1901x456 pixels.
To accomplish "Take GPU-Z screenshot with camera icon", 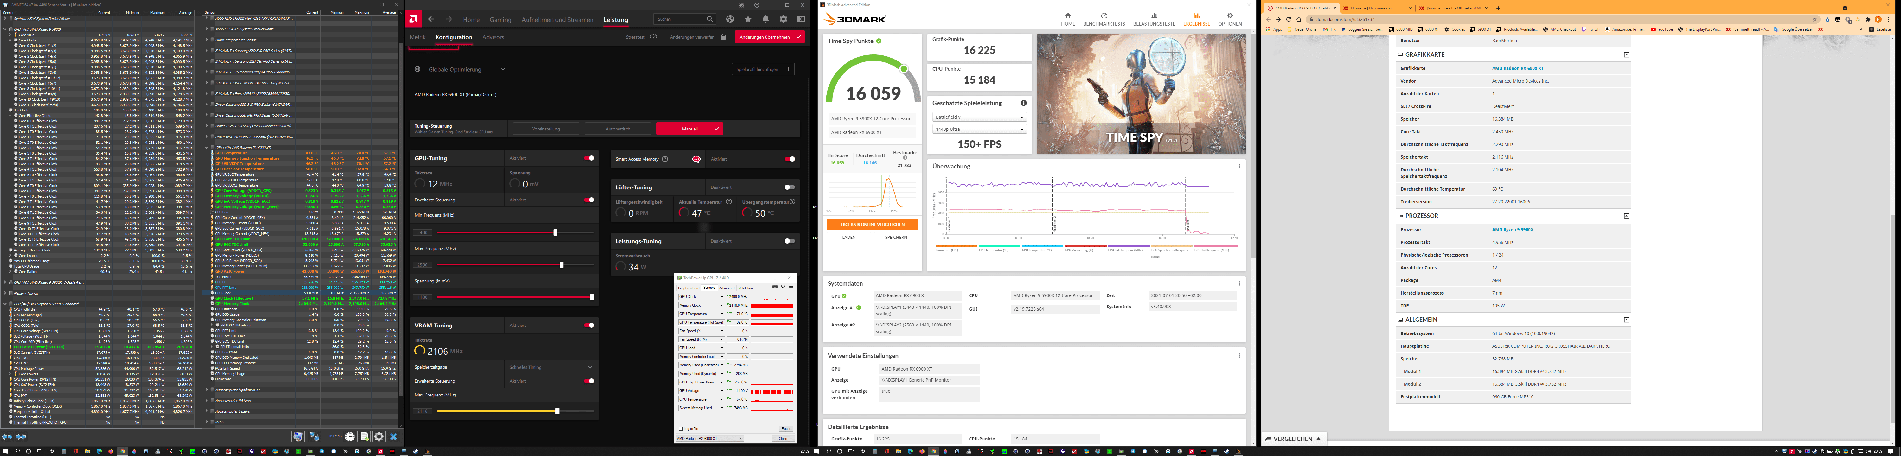I will coord(775,286).
